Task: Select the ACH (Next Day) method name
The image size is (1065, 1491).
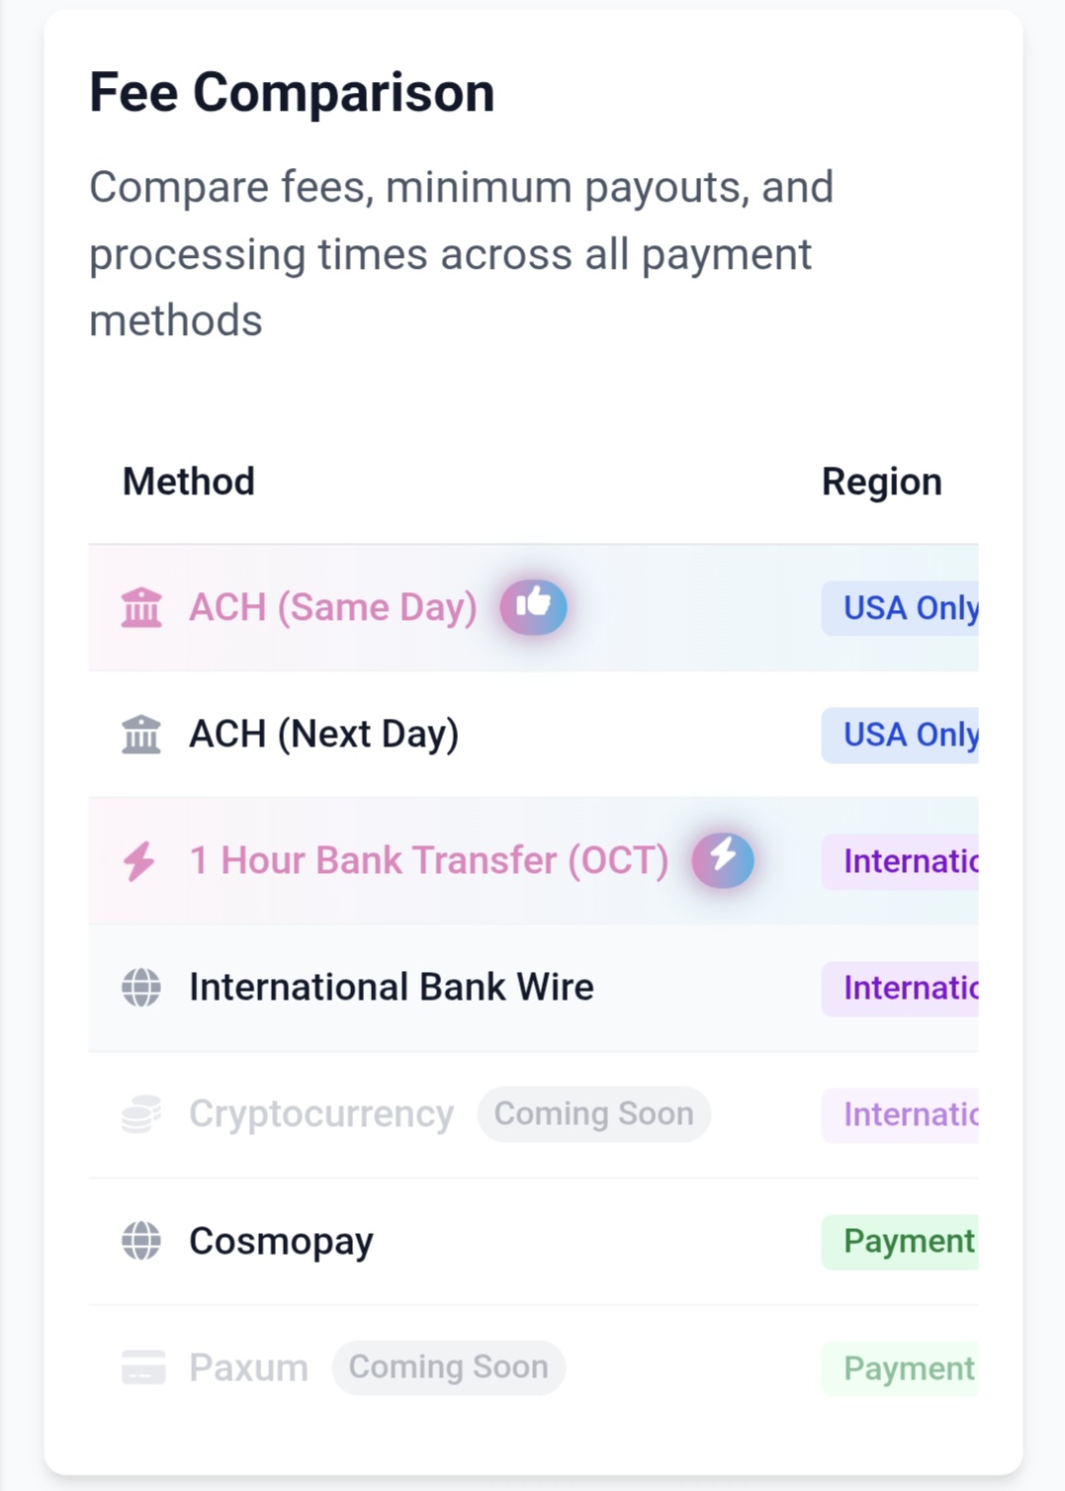Action: pyautogui.click(x=324, y=735)
